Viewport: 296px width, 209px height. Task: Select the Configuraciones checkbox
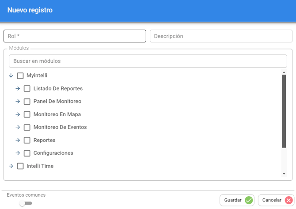[27, 153]
